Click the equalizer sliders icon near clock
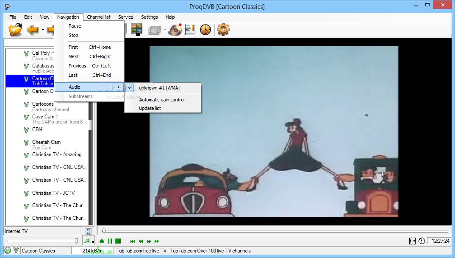 [x=412, y=241]
